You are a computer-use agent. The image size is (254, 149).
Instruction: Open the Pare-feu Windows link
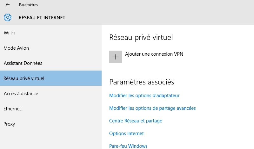pos(128,146)
